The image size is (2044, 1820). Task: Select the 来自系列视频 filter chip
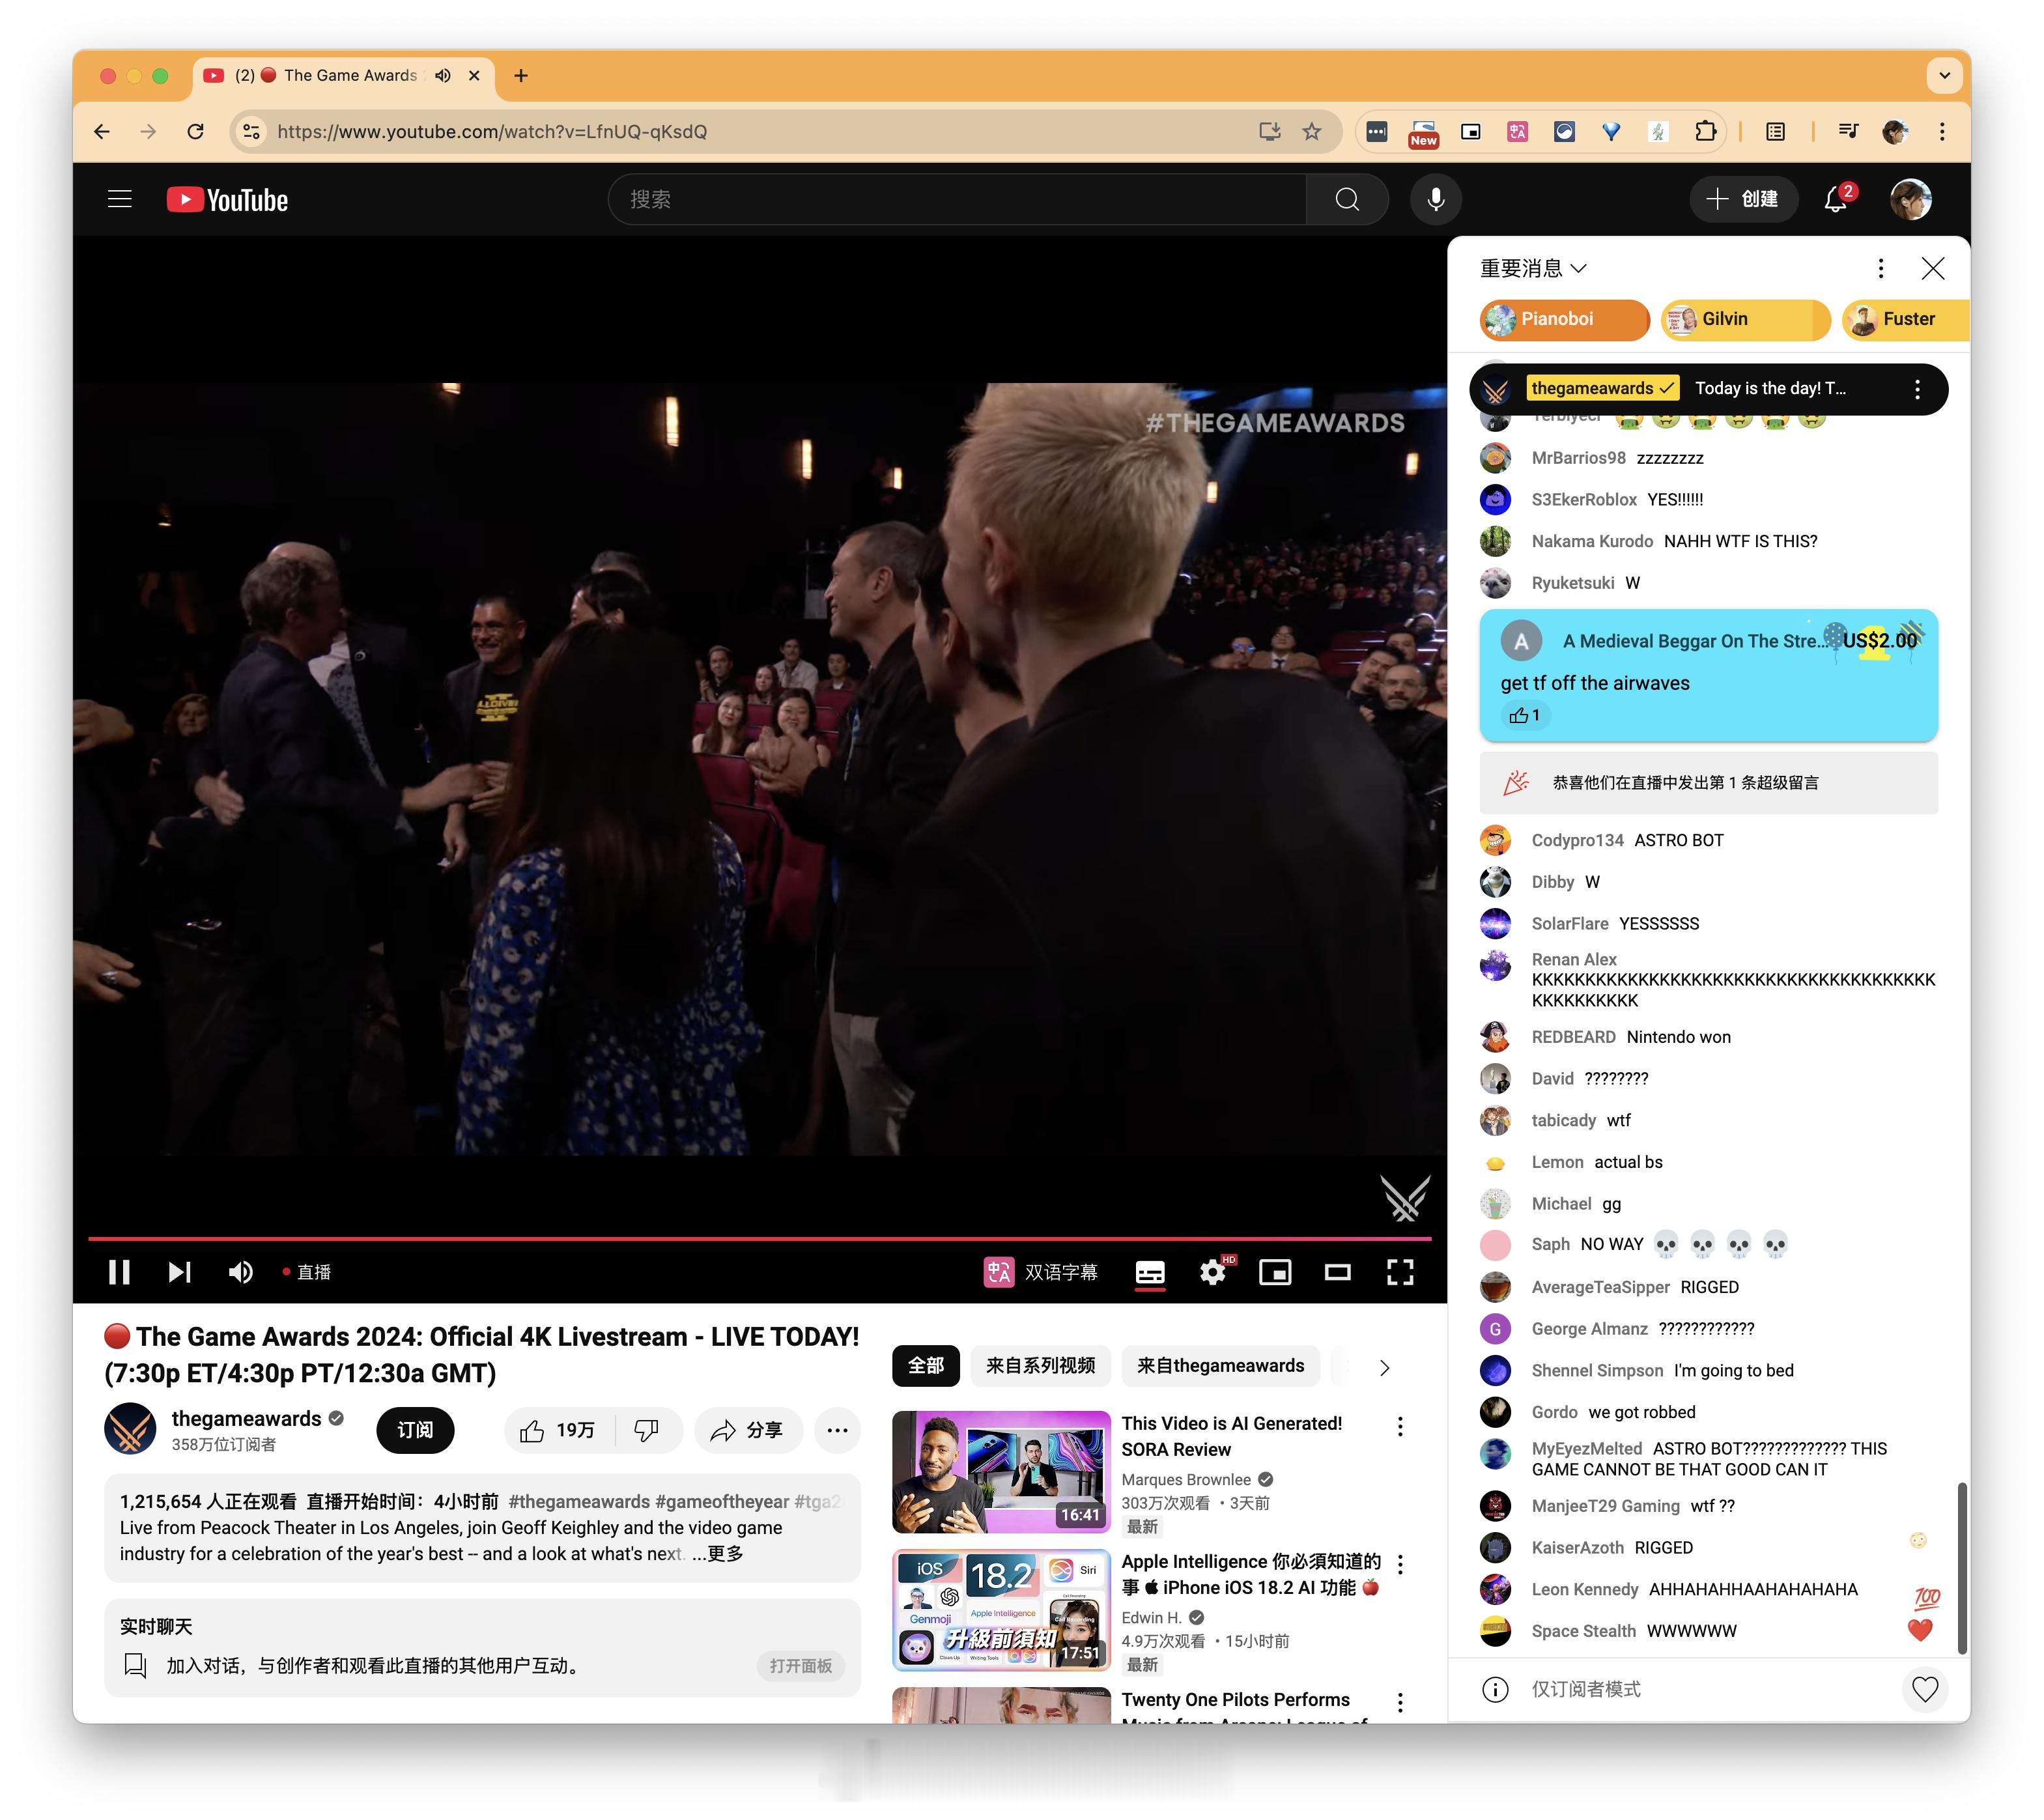point(1040,1366)
